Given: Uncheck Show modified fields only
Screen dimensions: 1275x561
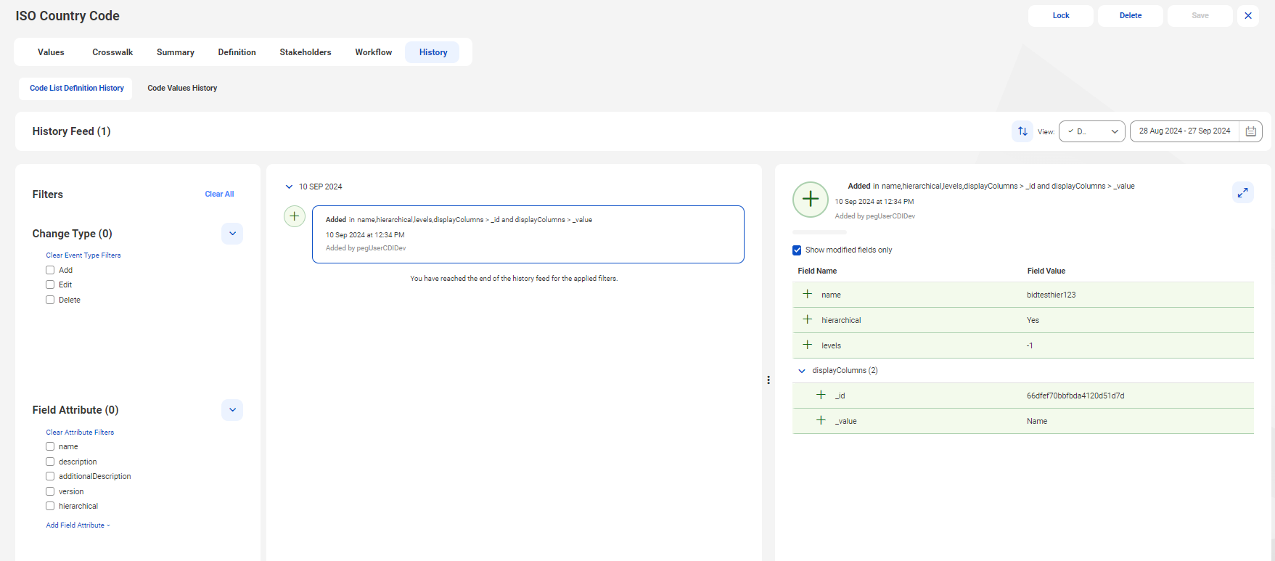Looking at the screenshot, I should (x=797, y=250).
